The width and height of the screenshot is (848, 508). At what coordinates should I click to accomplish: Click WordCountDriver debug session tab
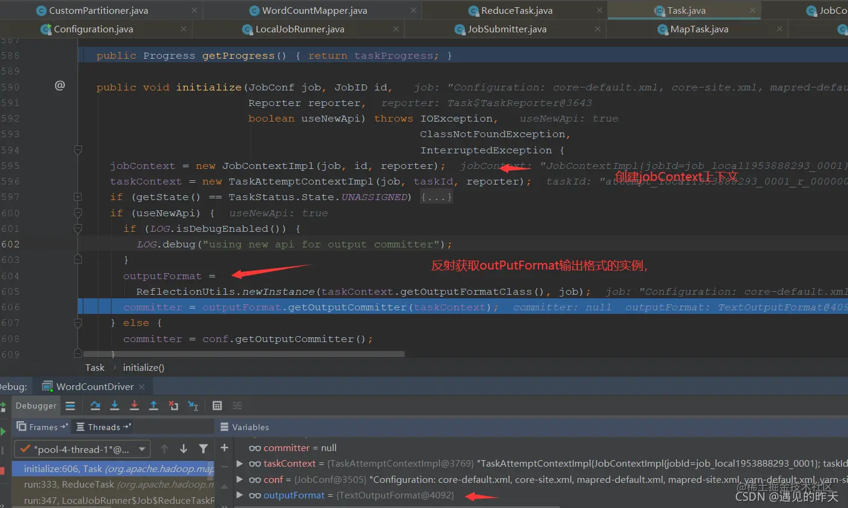94,387
